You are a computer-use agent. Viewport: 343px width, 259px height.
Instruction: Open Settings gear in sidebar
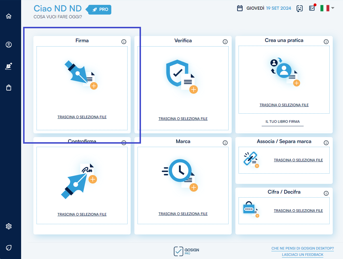(9, 226)
